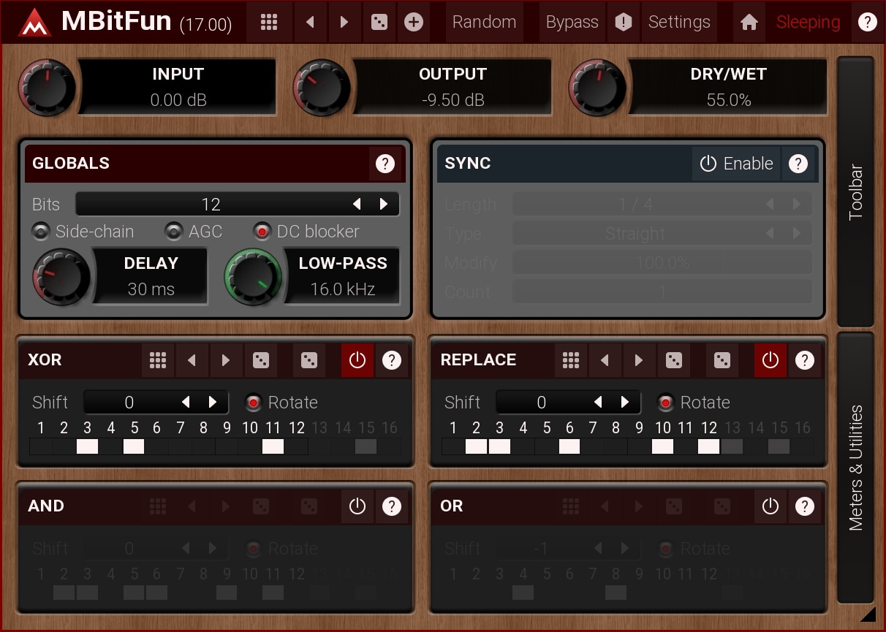Open the Bits value selector showing 12
This screenshot has height=632, width=886.
(x=211, y=205)
